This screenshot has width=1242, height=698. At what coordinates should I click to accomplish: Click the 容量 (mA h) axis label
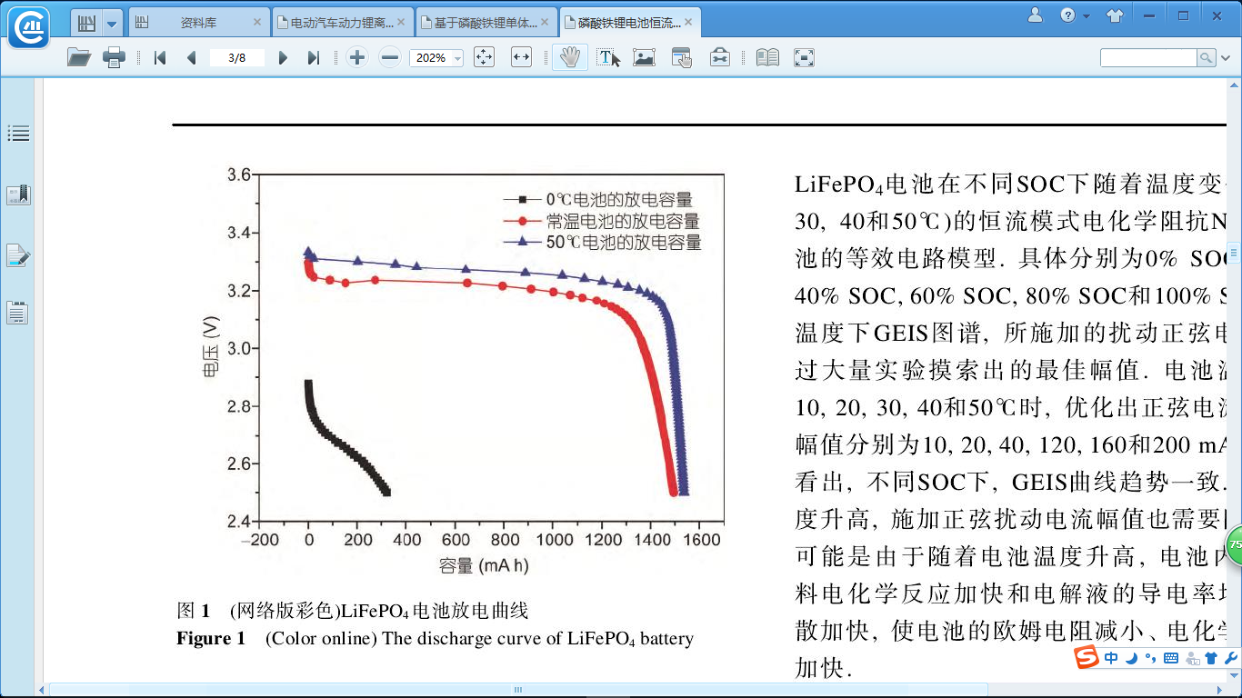pyautogui.click(x=483, y=565)
